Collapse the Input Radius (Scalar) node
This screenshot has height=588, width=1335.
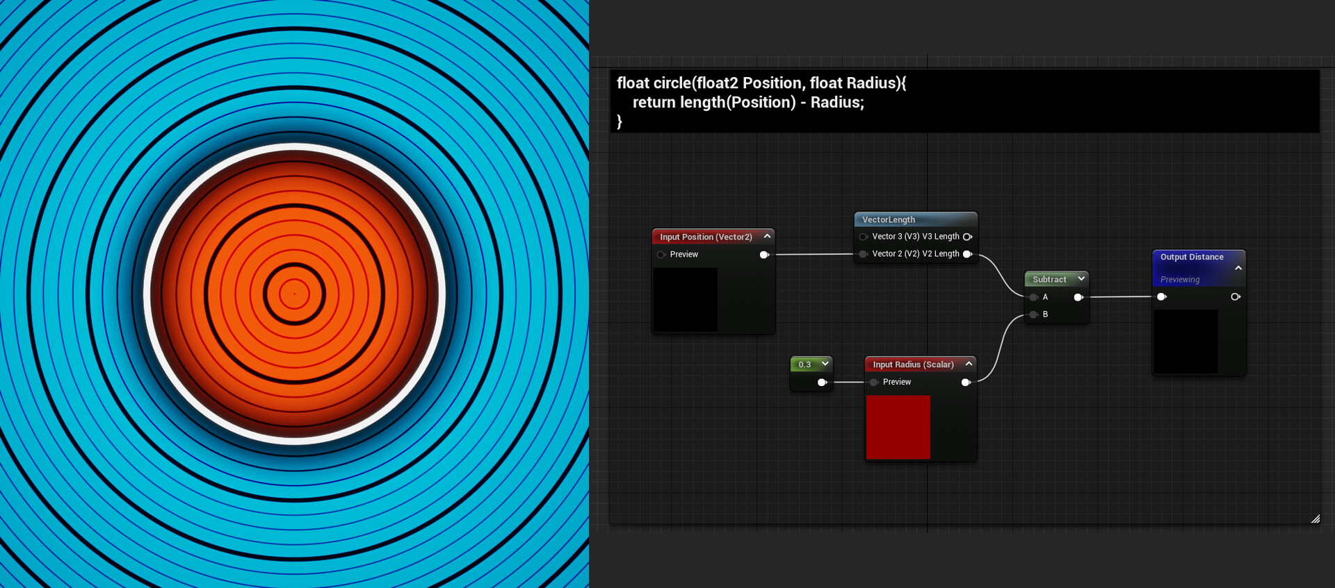point(969,364)
